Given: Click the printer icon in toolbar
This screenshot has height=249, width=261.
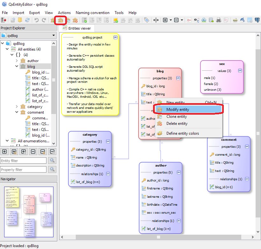Looking at the screenshot, I should coord(219,20).
